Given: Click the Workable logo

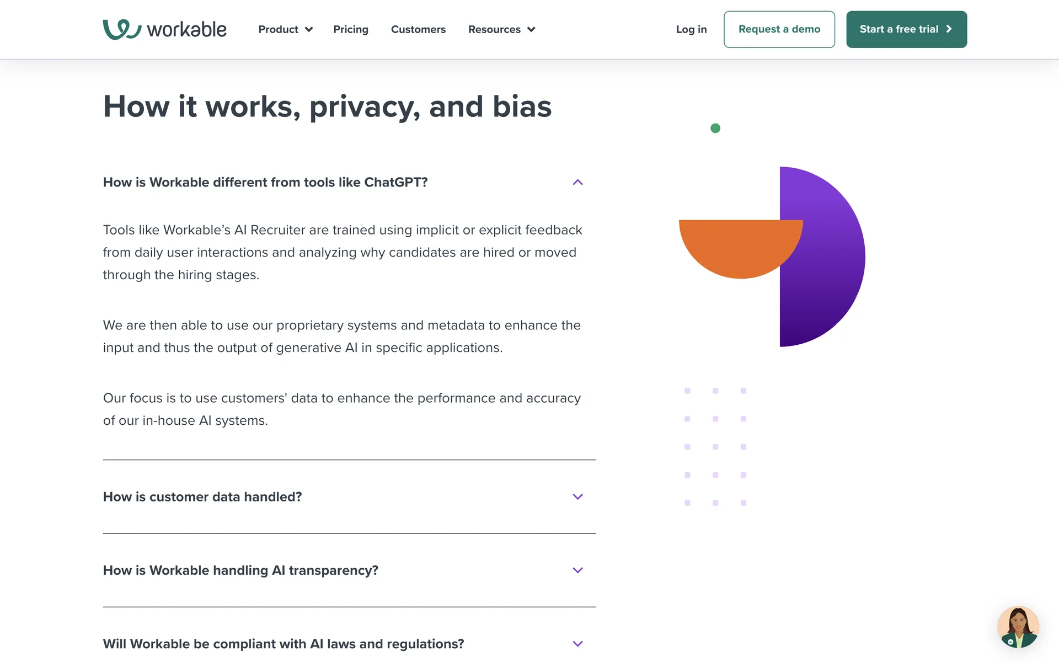Looking at the screenshot, I should tap(164, 29).
